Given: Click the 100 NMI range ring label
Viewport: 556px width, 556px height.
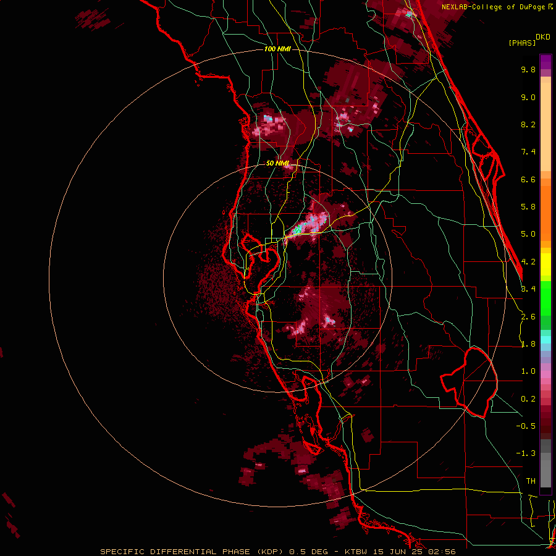Looking at the screenshot, I should tap(277, 49).
